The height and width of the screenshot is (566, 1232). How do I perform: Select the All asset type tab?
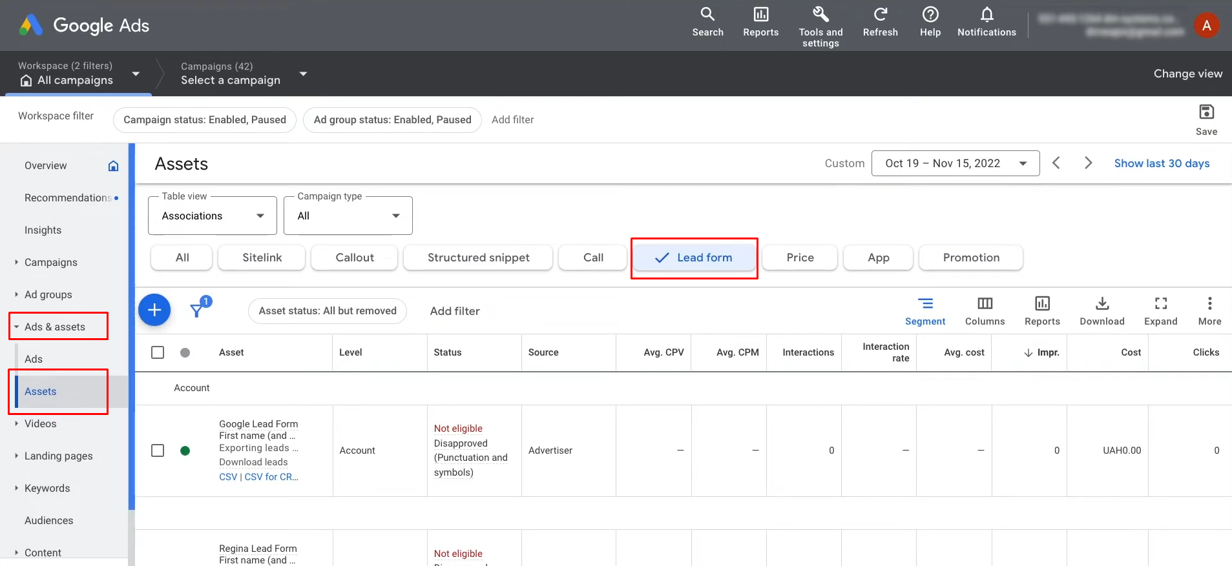[x=182, y=258]
